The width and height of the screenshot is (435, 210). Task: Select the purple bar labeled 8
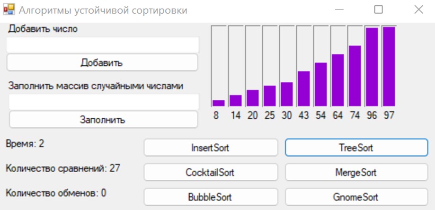tap(218, 103)
